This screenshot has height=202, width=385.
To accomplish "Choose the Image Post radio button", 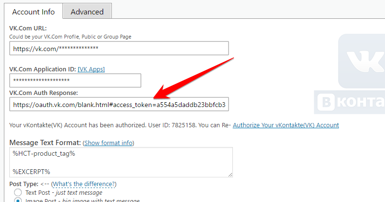I will pos(18,200).
